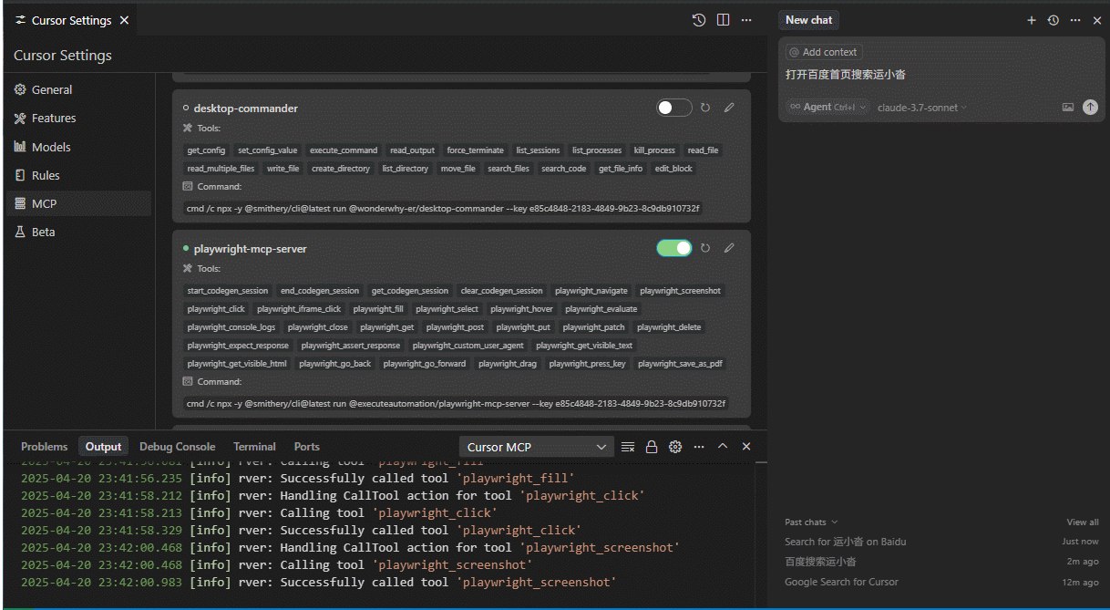Switch to the Output tab
The image size is (1110, 610).
[103, 447]
